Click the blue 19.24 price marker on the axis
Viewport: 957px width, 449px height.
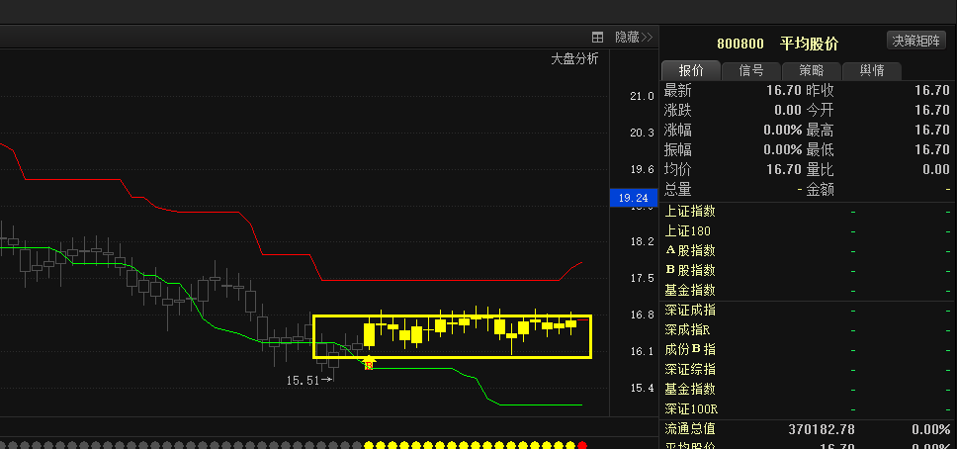[634, 198]
